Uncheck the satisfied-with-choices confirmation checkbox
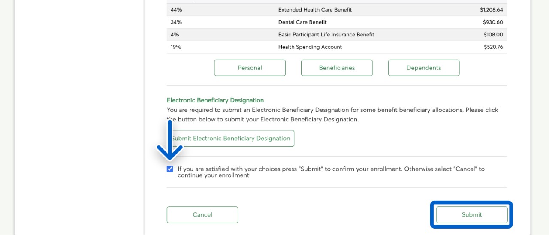Screen dimensions: 549x235 170,169
